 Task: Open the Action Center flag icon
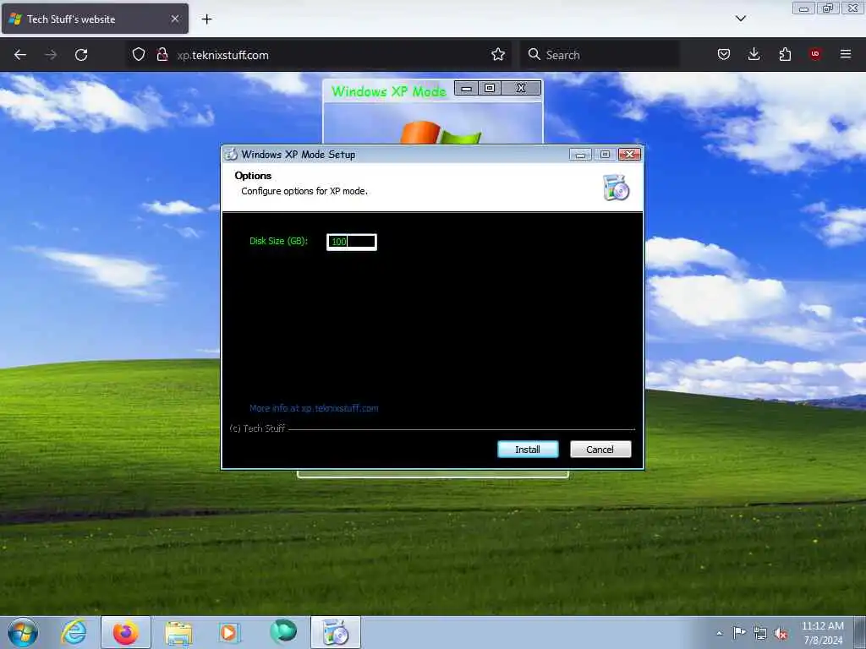click(x=739, y=633)
